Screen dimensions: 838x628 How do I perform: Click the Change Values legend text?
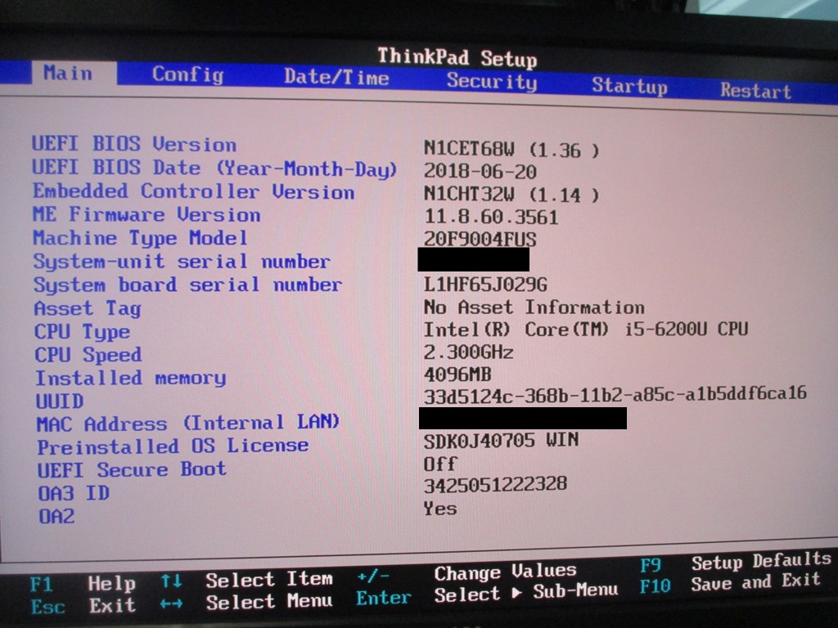pyautogui.click(x=506, y=572)
